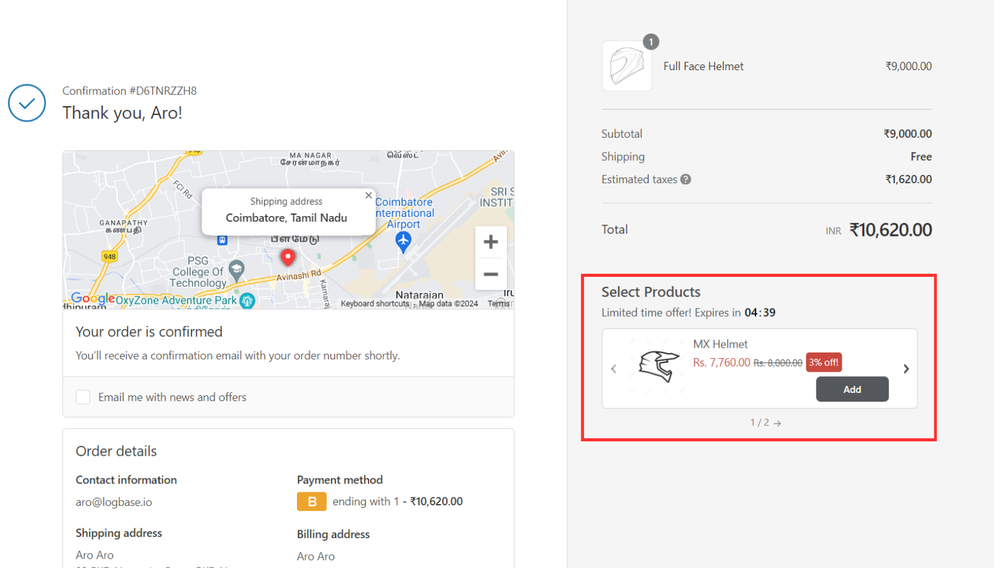Click the OxyZone Adventure Park icon on map

[247, 300]
